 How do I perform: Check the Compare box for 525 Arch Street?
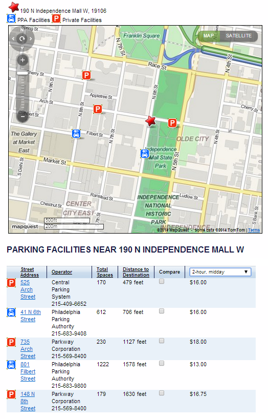[162, 281]
